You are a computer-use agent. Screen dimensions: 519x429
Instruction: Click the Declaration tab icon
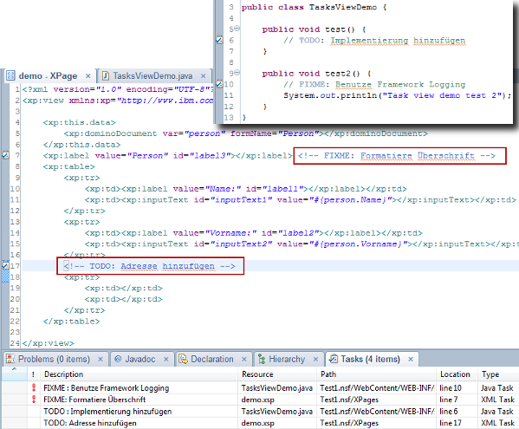click(x=183, y=359)
